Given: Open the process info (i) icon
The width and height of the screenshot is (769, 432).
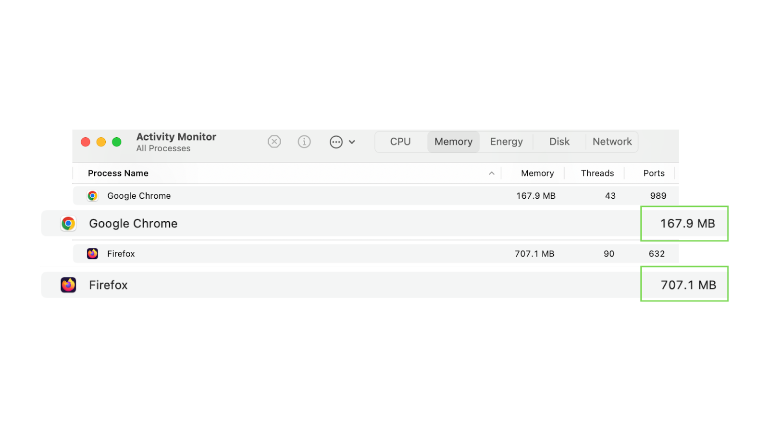Looking at the screenshot, I should tap(304, 142).
